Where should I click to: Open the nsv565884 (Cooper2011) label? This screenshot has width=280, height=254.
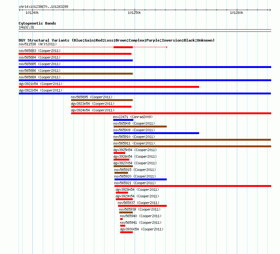[x=40, y=57]
